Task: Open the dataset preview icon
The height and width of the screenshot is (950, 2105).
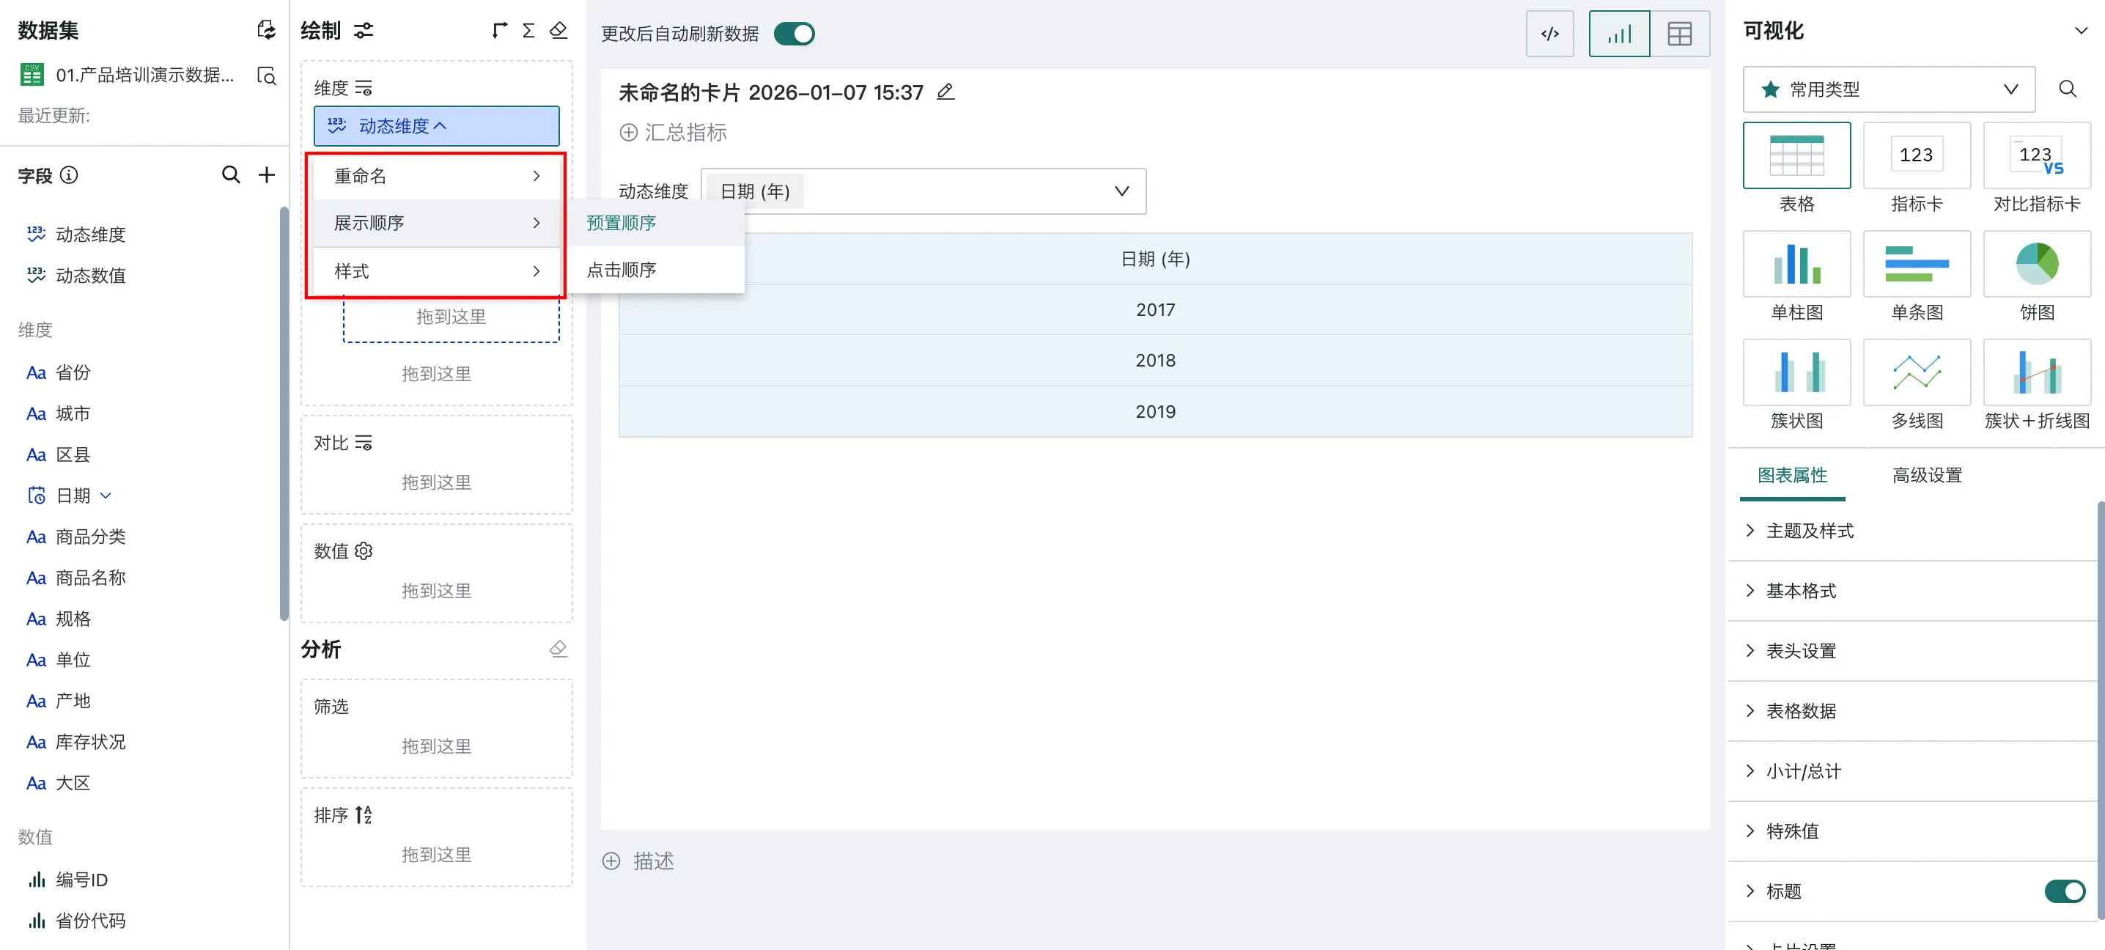Action: (x=266, y=76)
